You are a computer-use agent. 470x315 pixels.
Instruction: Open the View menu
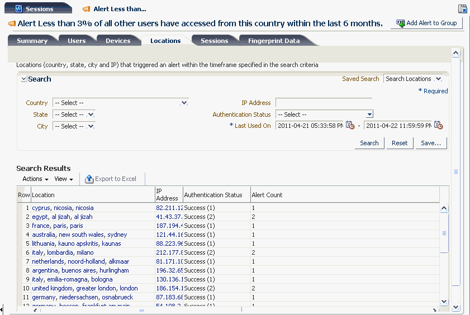pos(64,179)
